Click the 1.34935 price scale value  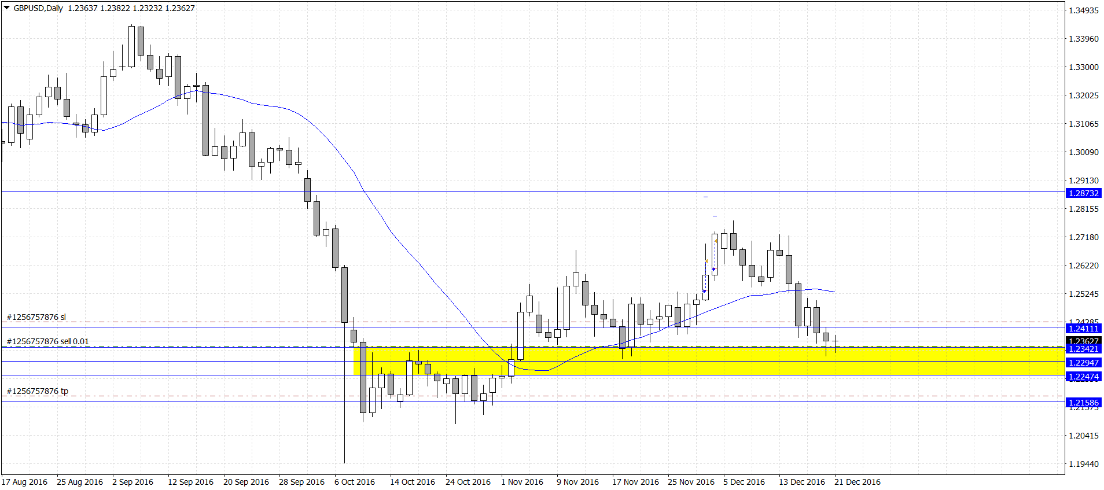[x=1084, y=10]
